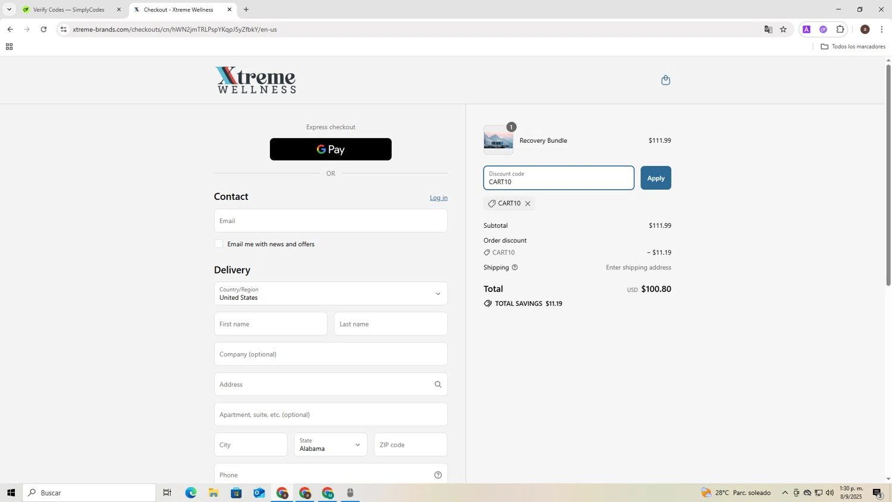Focus the ZIP code field
The height and width of the screenshot is (502, 892).
tap(410, 445)
